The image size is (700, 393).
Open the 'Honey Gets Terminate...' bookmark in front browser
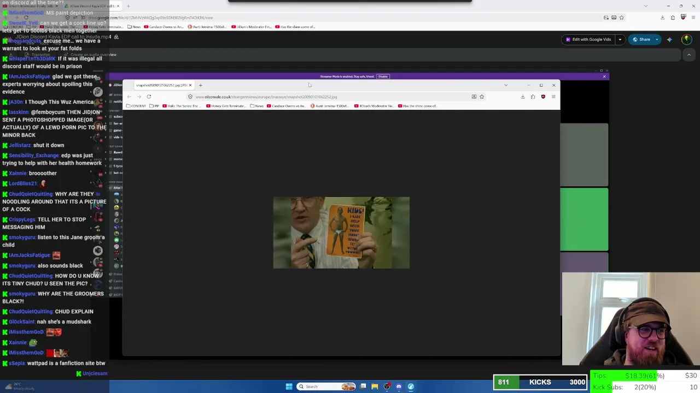click(226, 106)
